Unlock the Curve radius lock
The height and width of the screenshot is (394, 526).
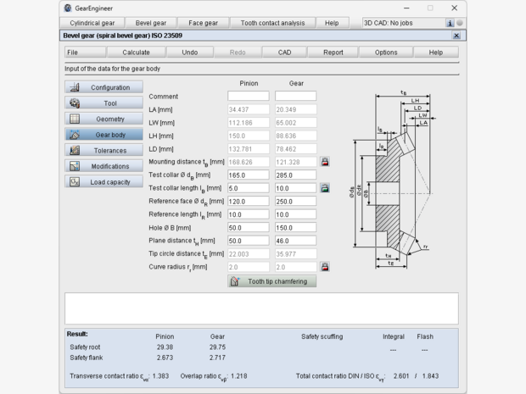click(x=325, y=267)
